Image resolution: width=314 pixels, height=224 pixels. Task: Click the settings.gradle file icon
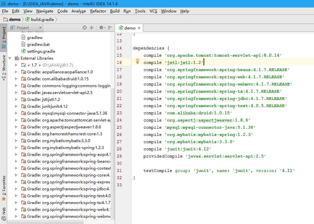tap(24, 51)
